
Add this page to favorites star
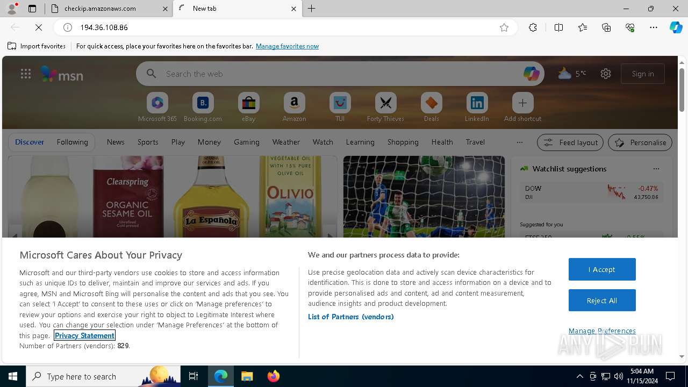pos(504,27)
